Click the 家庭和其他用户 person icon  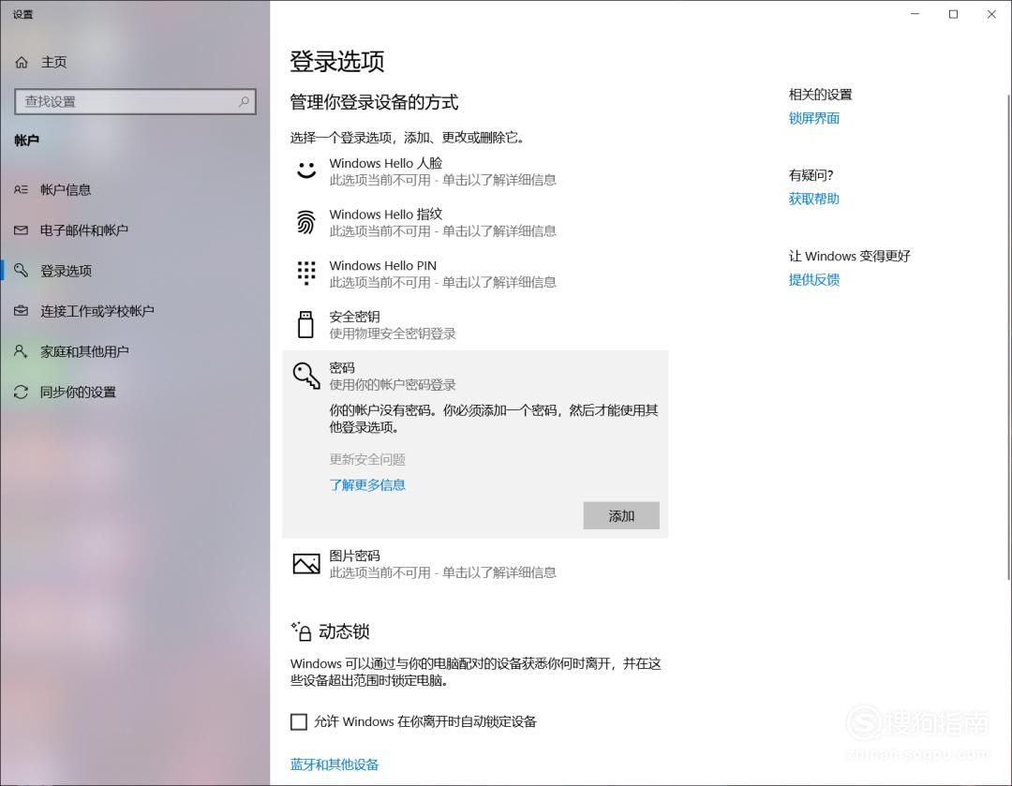click(x=21, y=351)
